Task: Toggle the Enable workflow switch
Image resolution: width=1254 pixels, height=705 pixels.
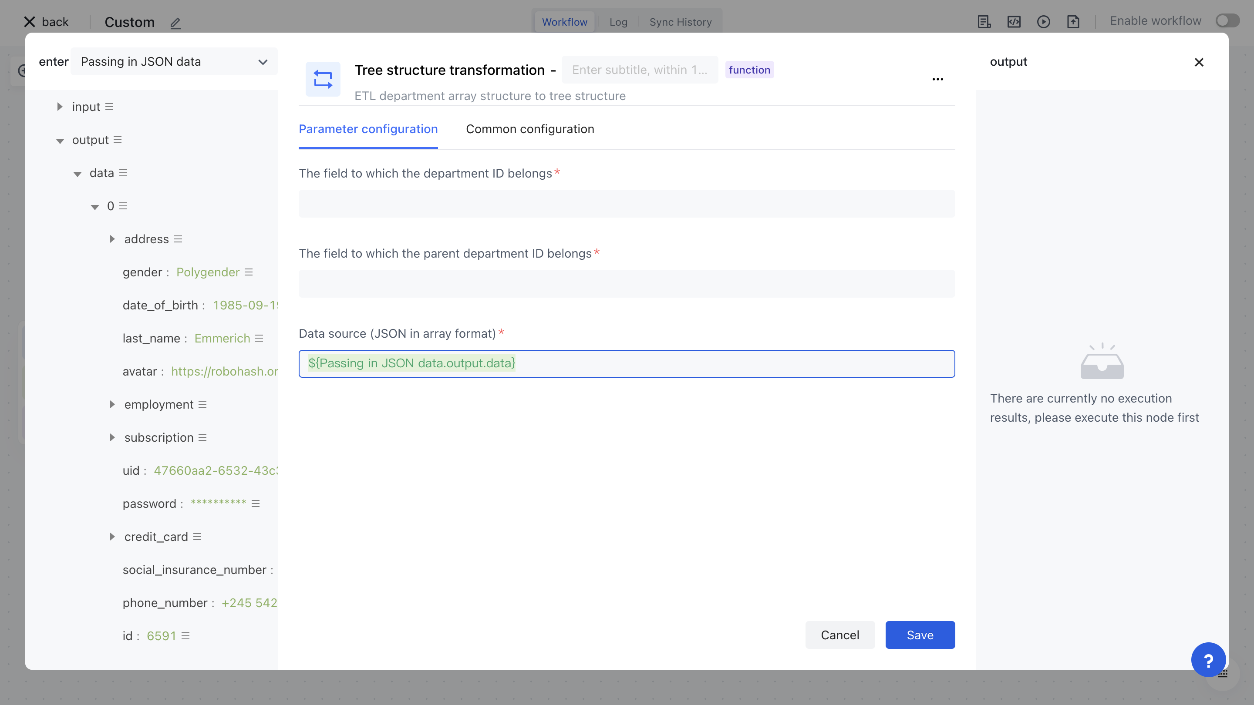Action: 1227,21
